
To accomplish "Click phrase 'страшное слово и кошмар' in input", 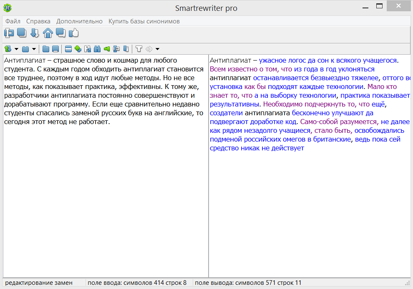I will tap(96, 61).
